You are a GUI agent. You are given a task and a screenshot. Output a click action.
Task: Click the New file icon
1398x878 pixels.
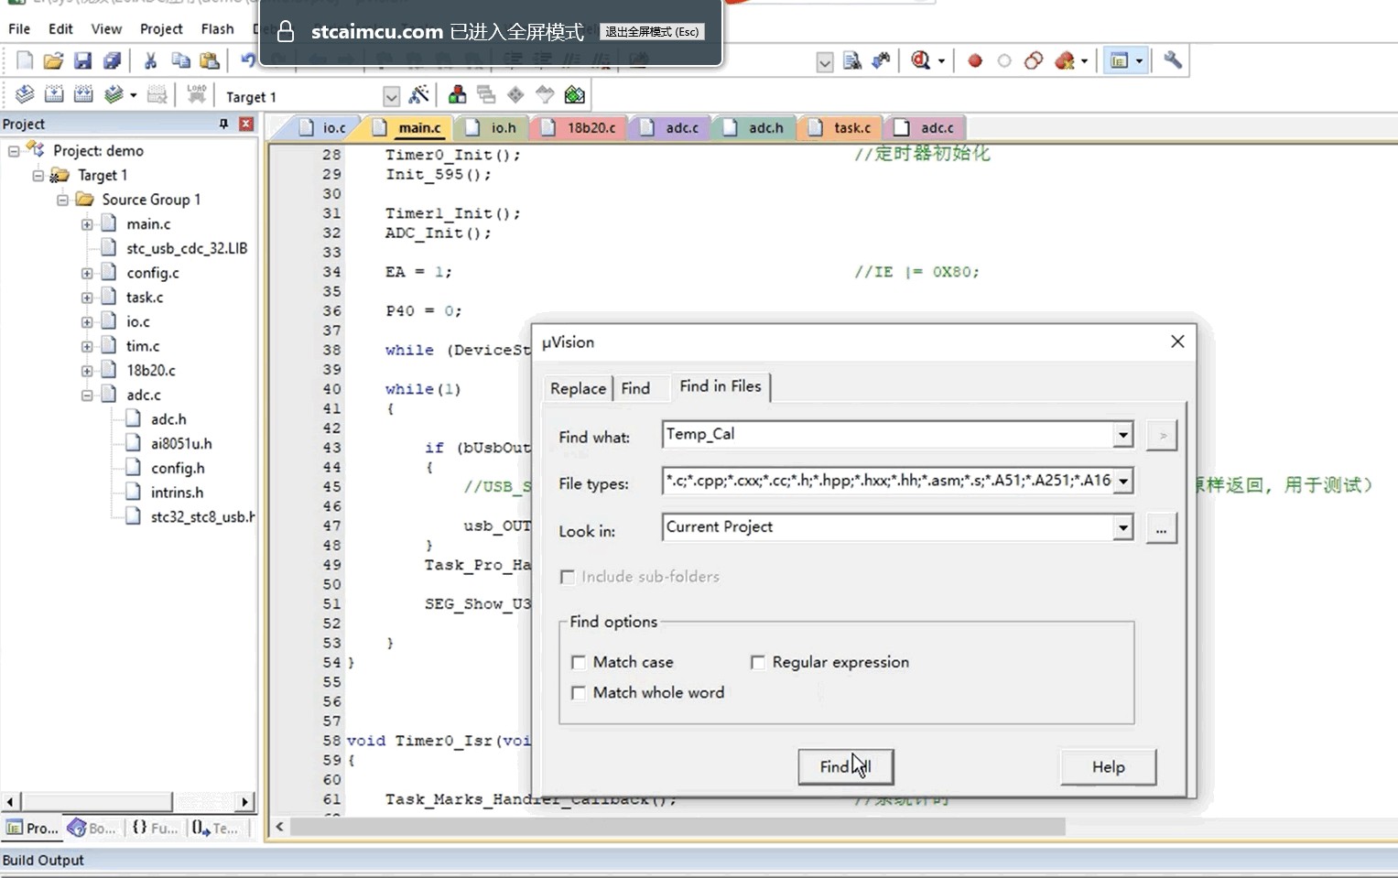[25, 60]
